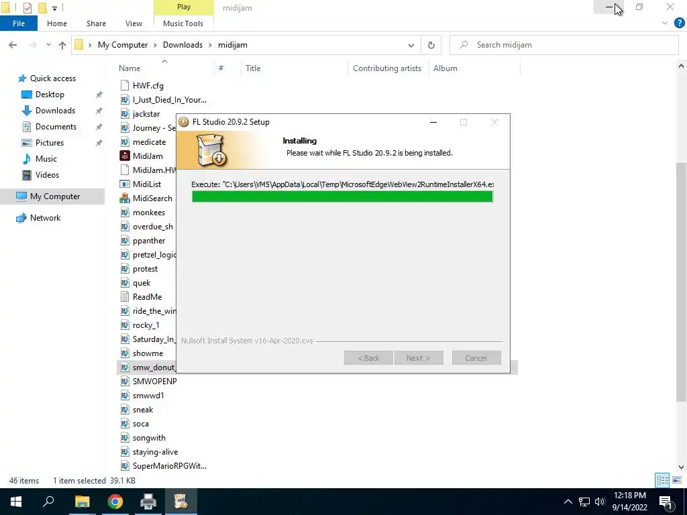Open Quick Access Toolbar customize dropdown
This screenshot has width=687, height=515.
54,8
